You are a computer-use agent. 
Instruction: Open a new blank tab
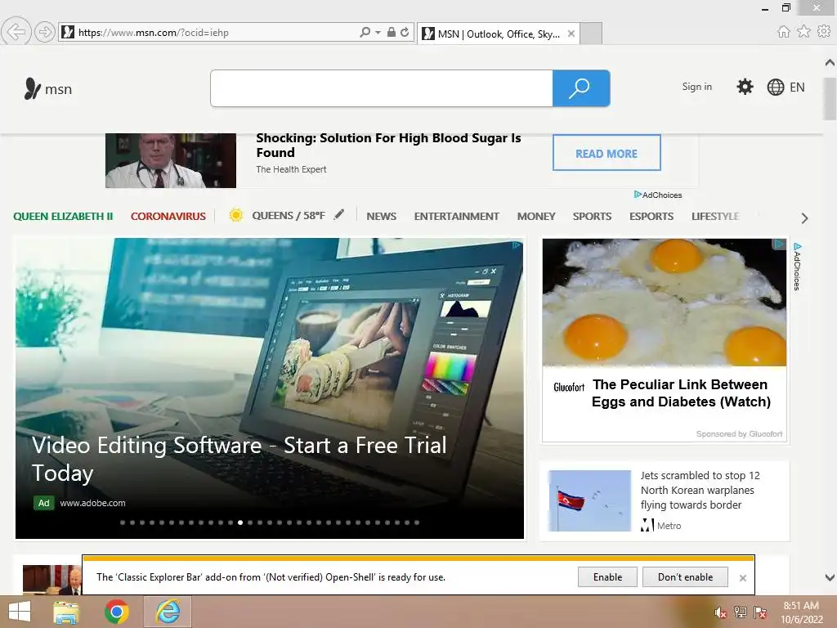pos(591,34)
